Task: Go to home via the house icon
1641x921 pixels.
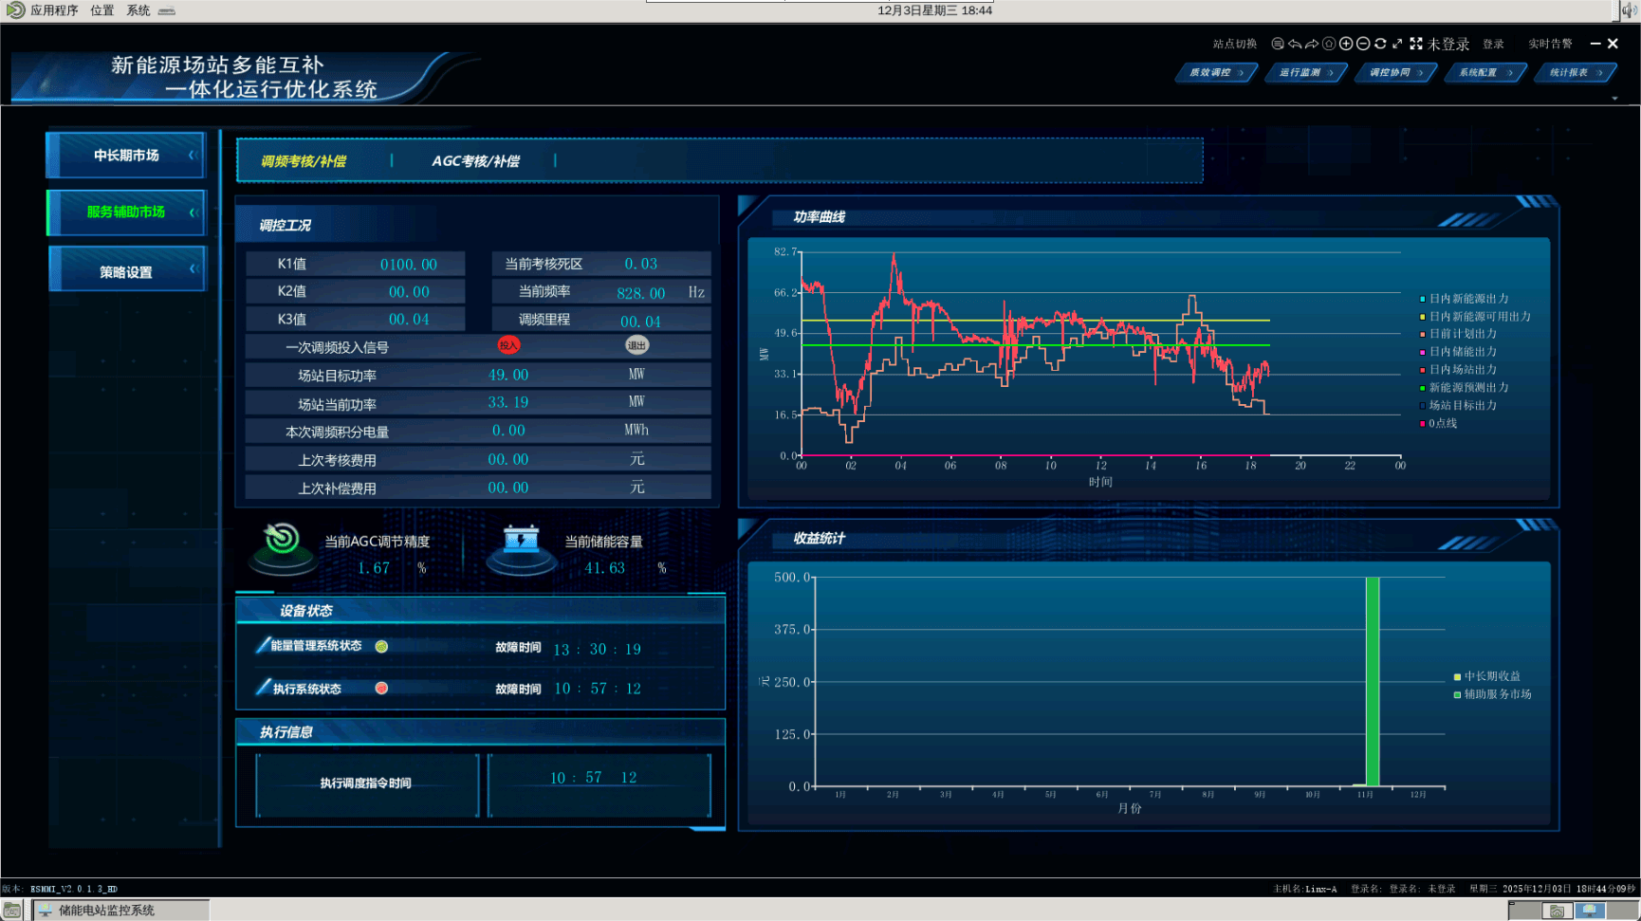Action: click(1329, 44)
